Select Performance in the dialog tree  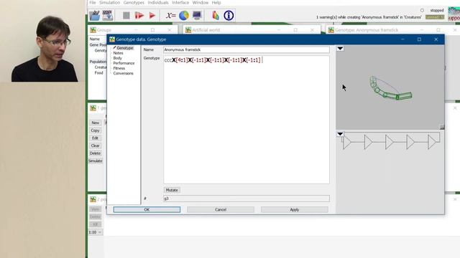[x=124, y=63]
